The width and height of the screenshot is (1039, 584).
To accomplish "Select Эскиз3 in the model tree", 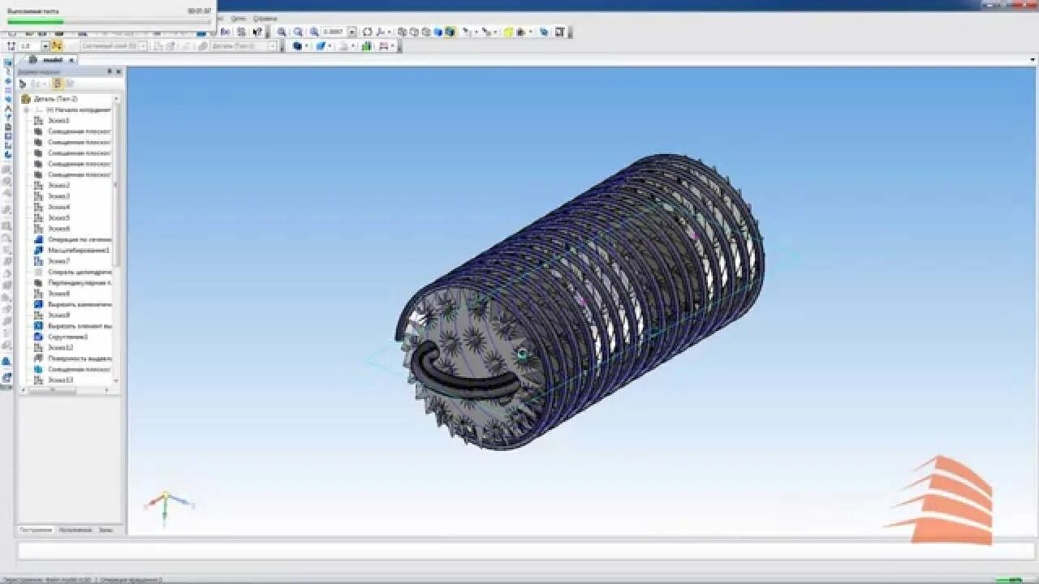I will point(58,195).
